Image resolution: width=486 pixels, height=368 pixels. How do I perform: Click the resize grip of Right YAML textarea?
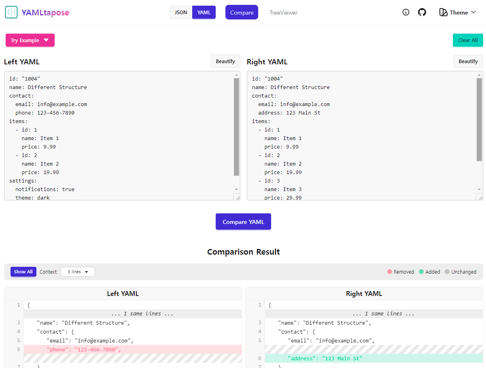(480, 197)
